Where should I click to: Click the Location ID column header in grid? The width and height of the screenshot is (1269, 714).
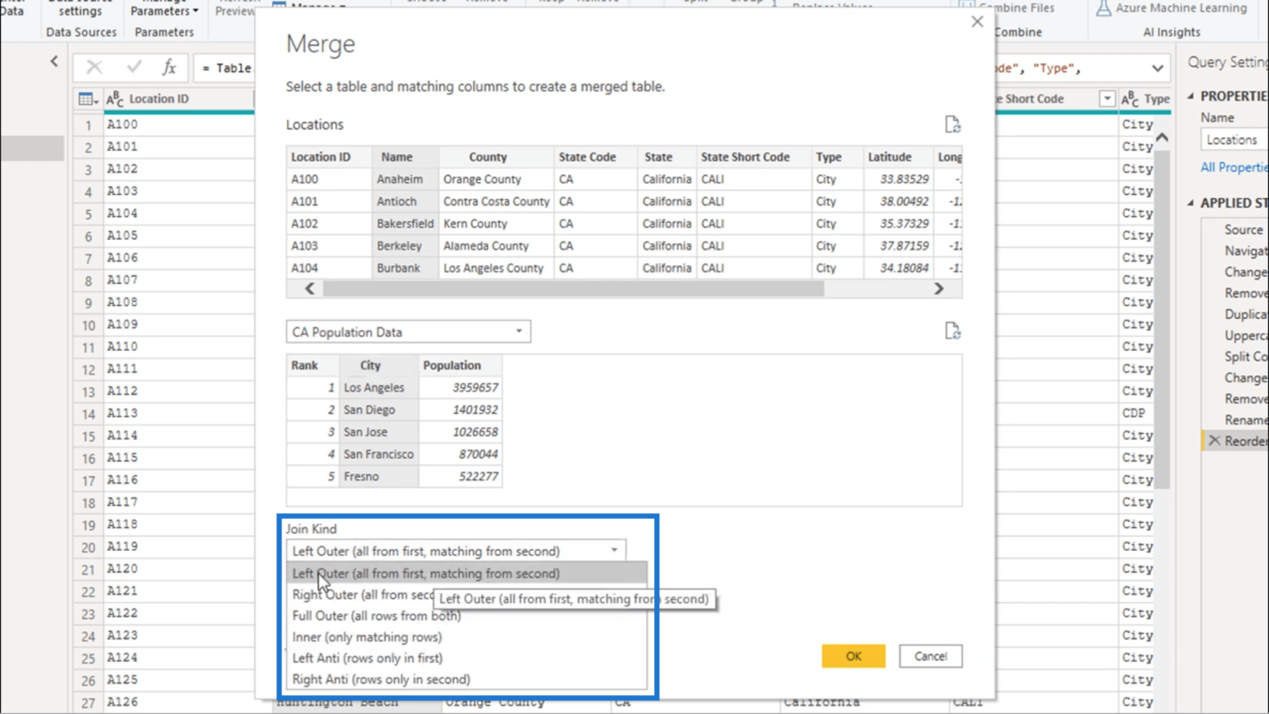point(178,99)
